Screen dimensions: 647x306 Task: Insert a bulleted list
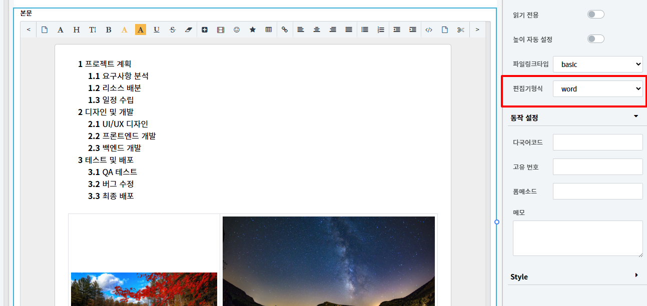coord(365,30)
